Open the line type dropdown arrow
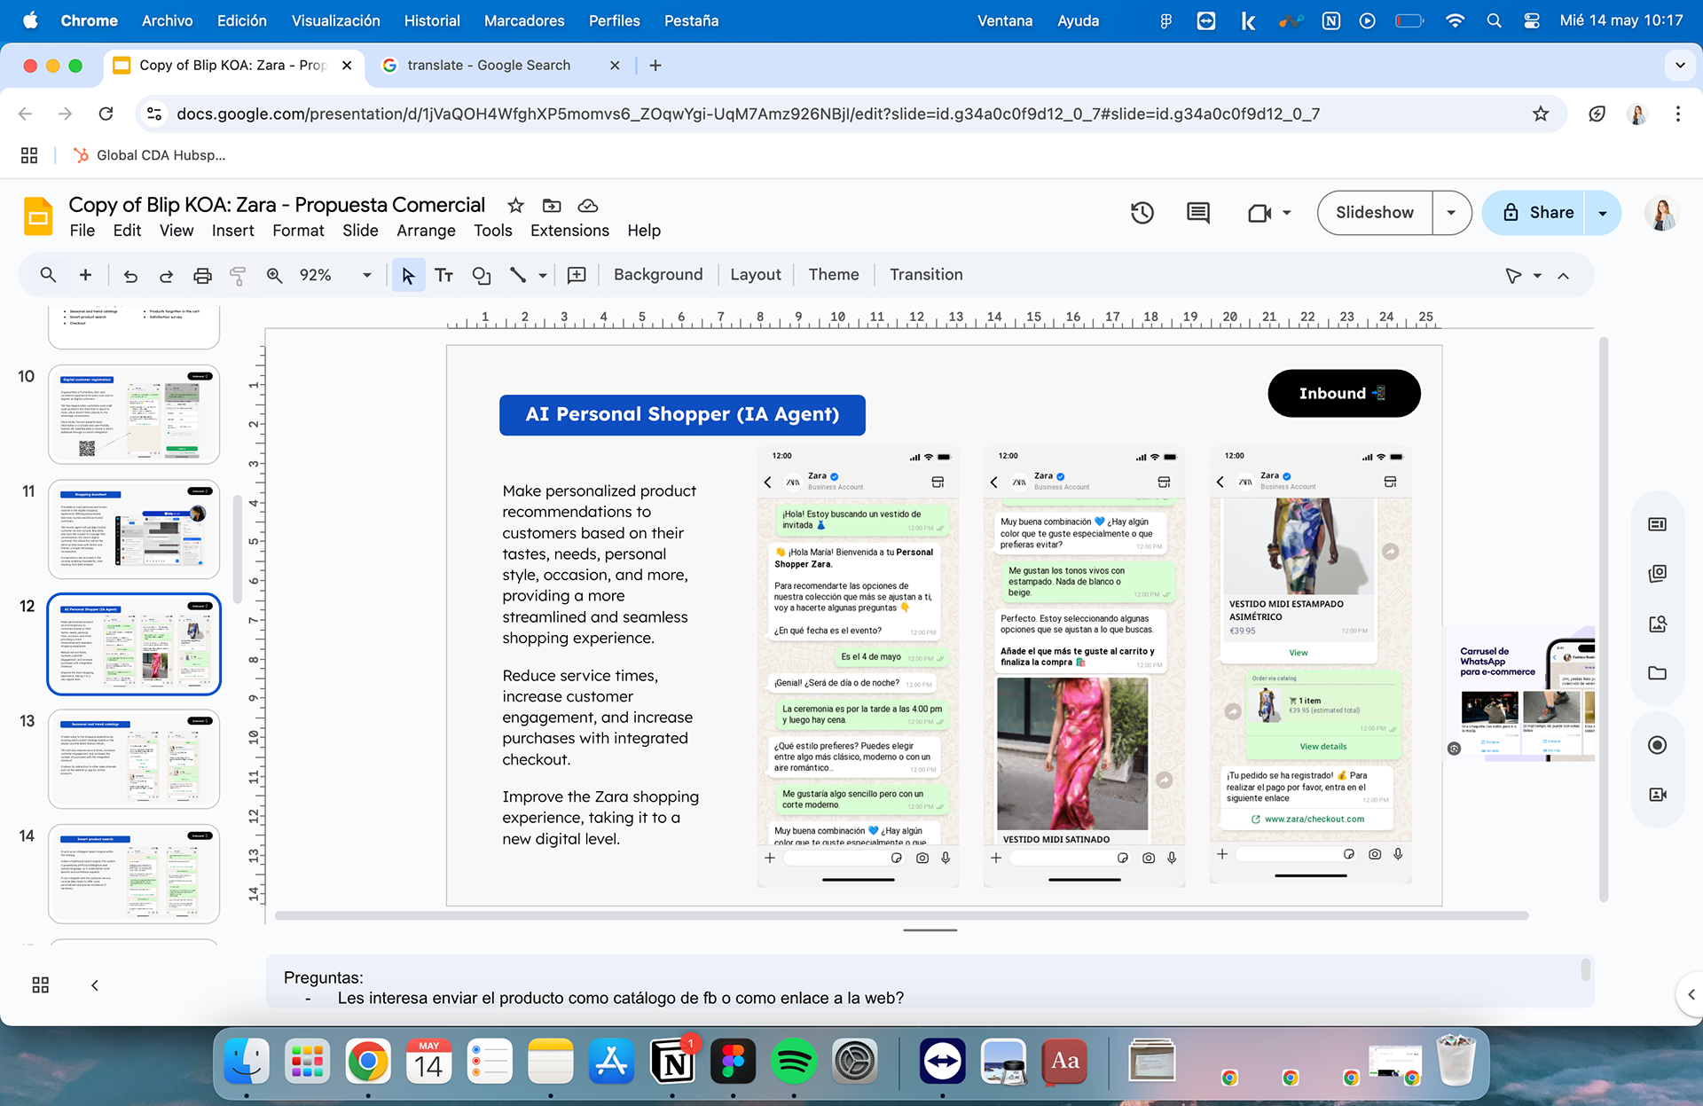This screenshot has height=1106, width=1703. coord(543,275)
